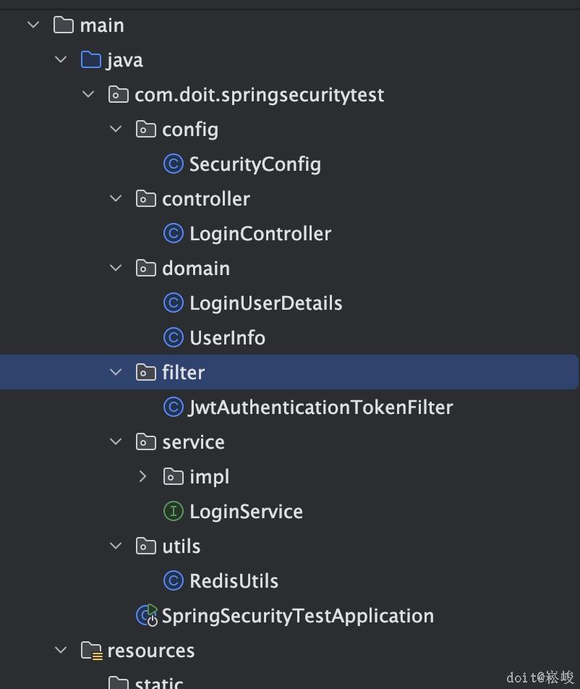Collapse the main folder

[x=33, y=25]
